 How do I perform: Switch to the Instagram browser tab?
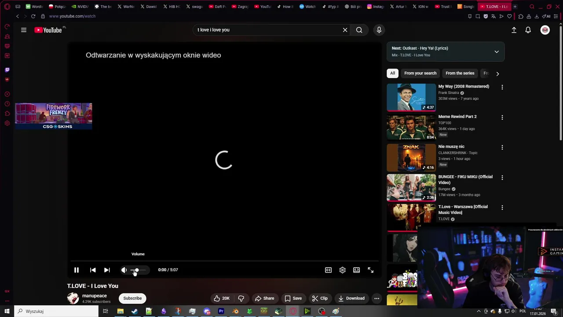click(375, 7)
